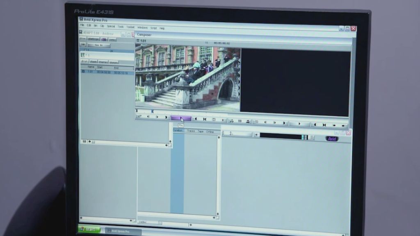Open the Clip menu
420x236 pixels.
tap(102, 26)
